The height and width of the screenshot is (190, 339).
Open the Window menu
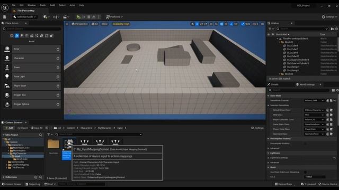[32, 5]
